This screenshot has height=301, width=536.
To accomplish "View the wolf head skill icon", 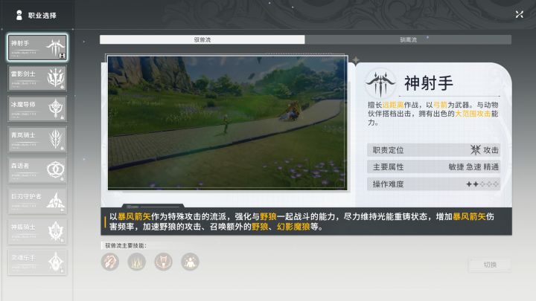I will 163,262.
